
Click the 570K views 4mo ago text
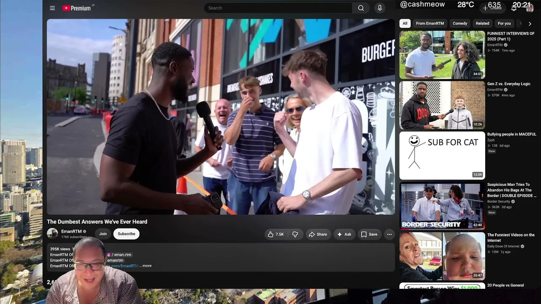(x=501, y=95)
